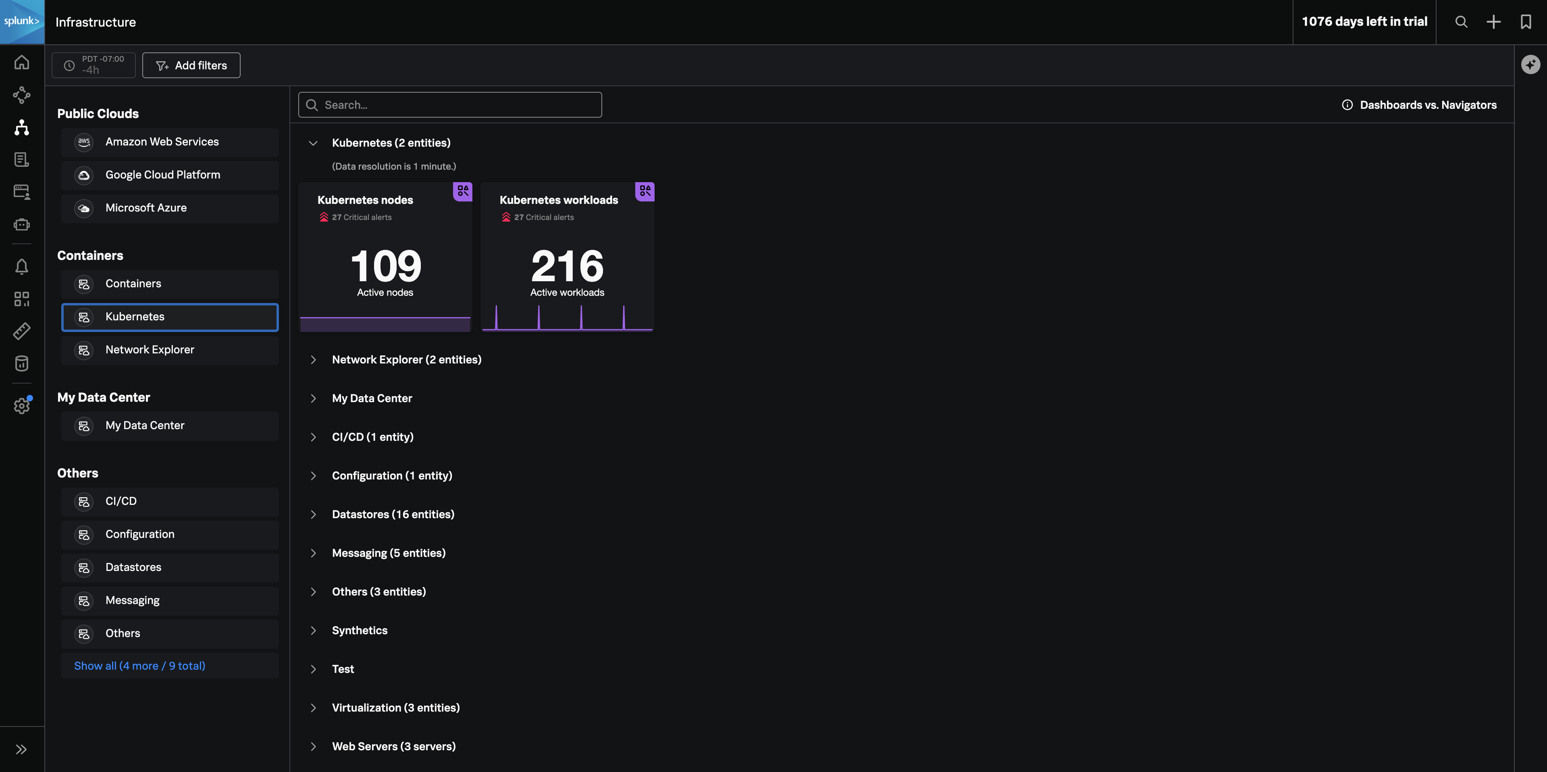The height and width of the screenshot is (772, 1547).
Task: Open the time range -4h picker
Action: (94, 65)
